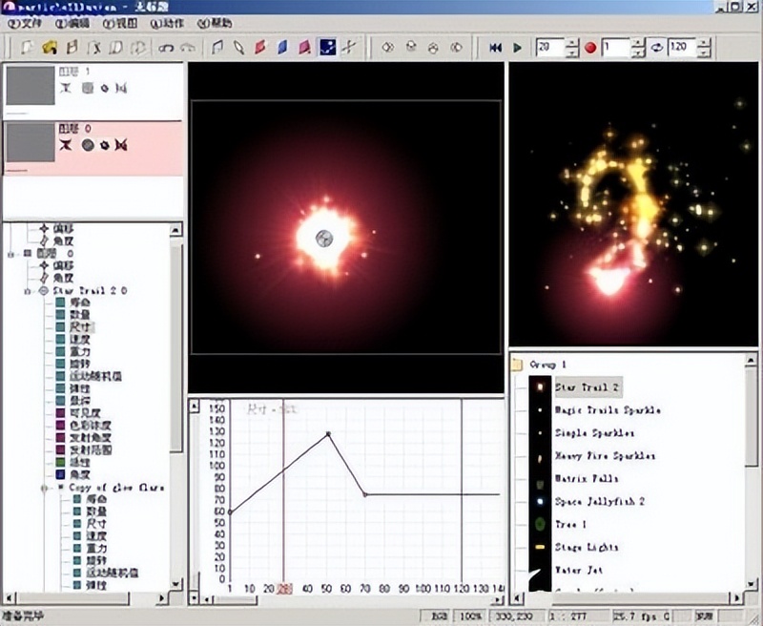Select Space Jellyfish 2 emitter
The width and height of the screenshot is (763, 626).
click(600, 502)
